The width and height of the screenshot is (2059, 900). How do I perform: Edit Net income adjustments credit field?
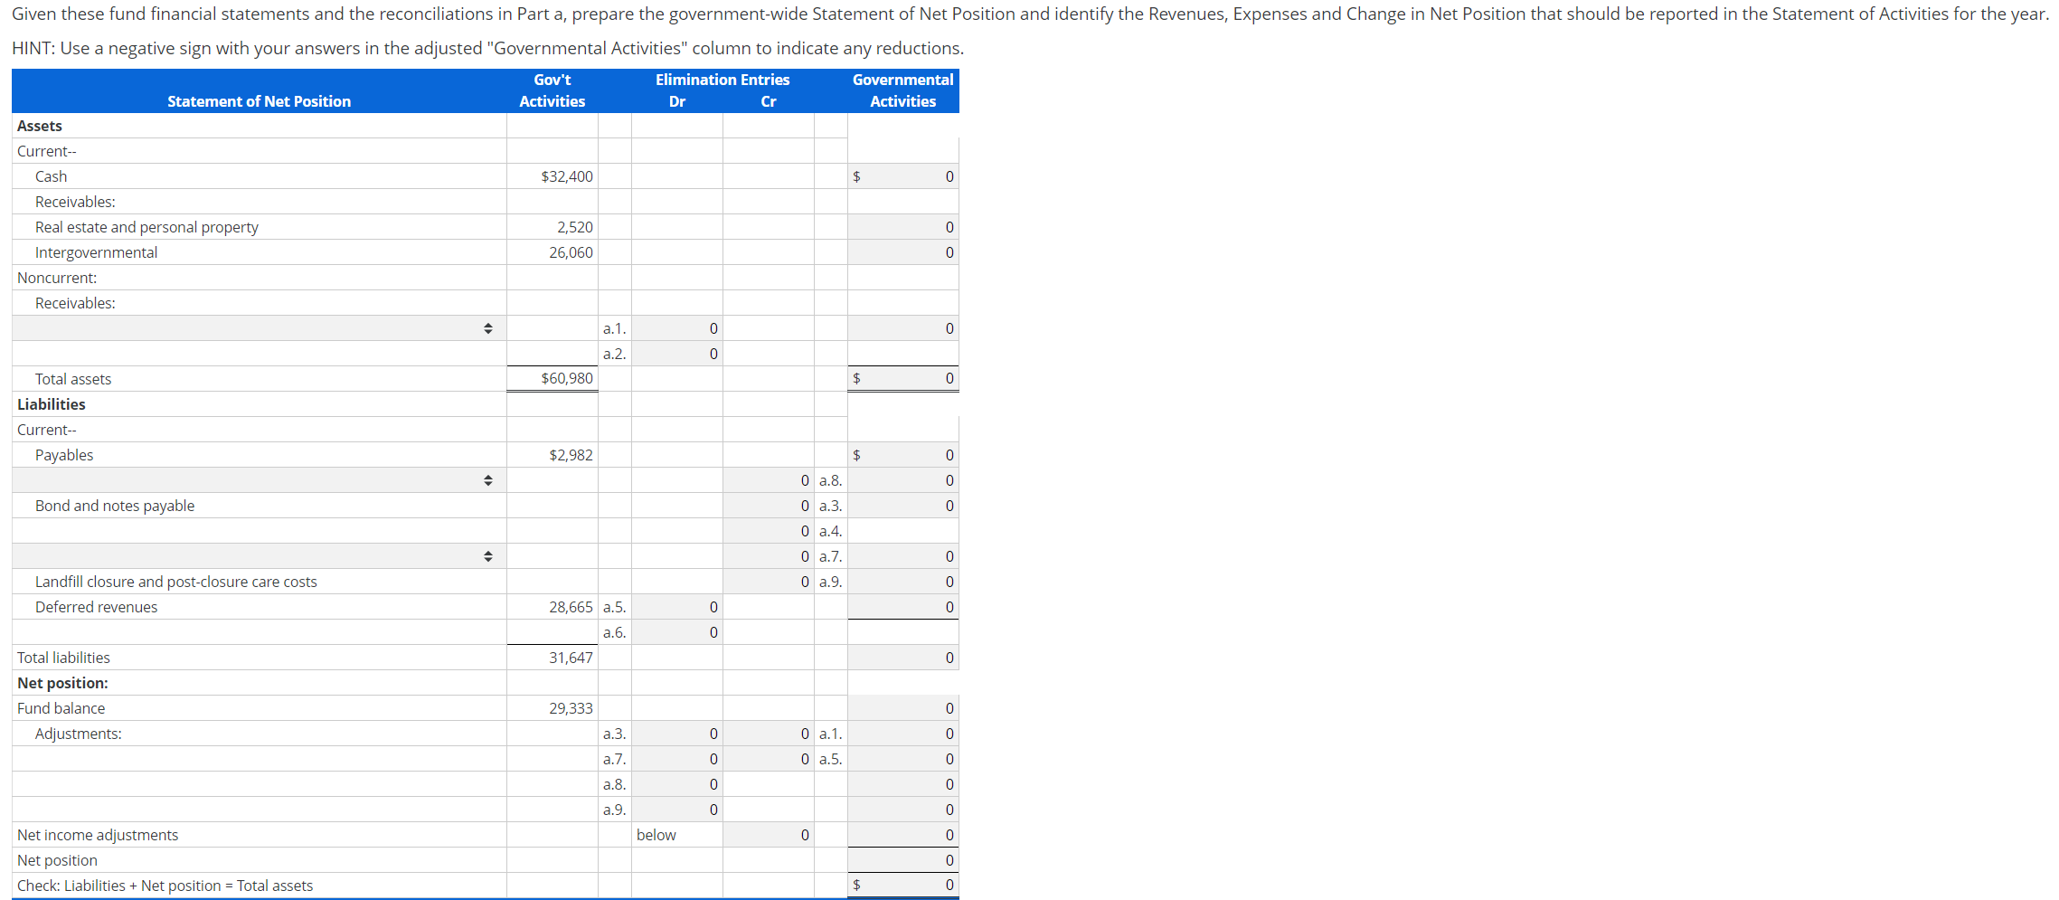pyautogui.click(x=768, y=835)
